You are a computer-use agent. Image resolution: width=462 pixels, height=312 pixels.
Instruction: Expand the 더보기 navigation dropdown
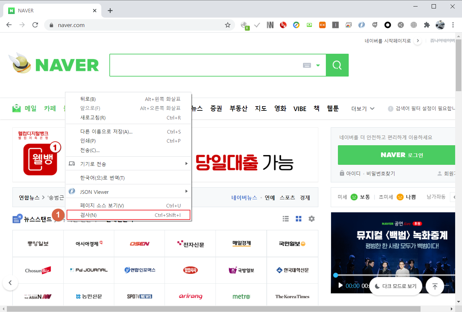click(x=363, y=109)
